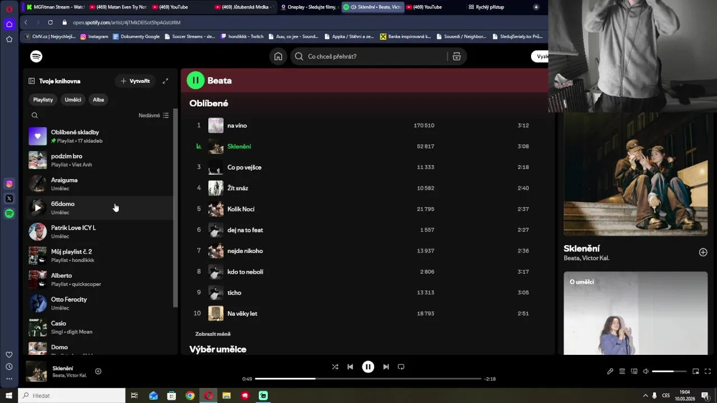Open hondikkk - Twitch bookmark
This screenshot has height=403, width=717.
click(242, 36)
